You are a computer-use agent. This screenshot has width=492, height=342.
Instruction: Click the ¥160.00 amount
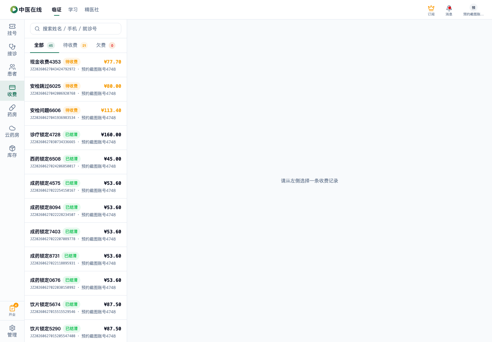[x=111, y=135]
